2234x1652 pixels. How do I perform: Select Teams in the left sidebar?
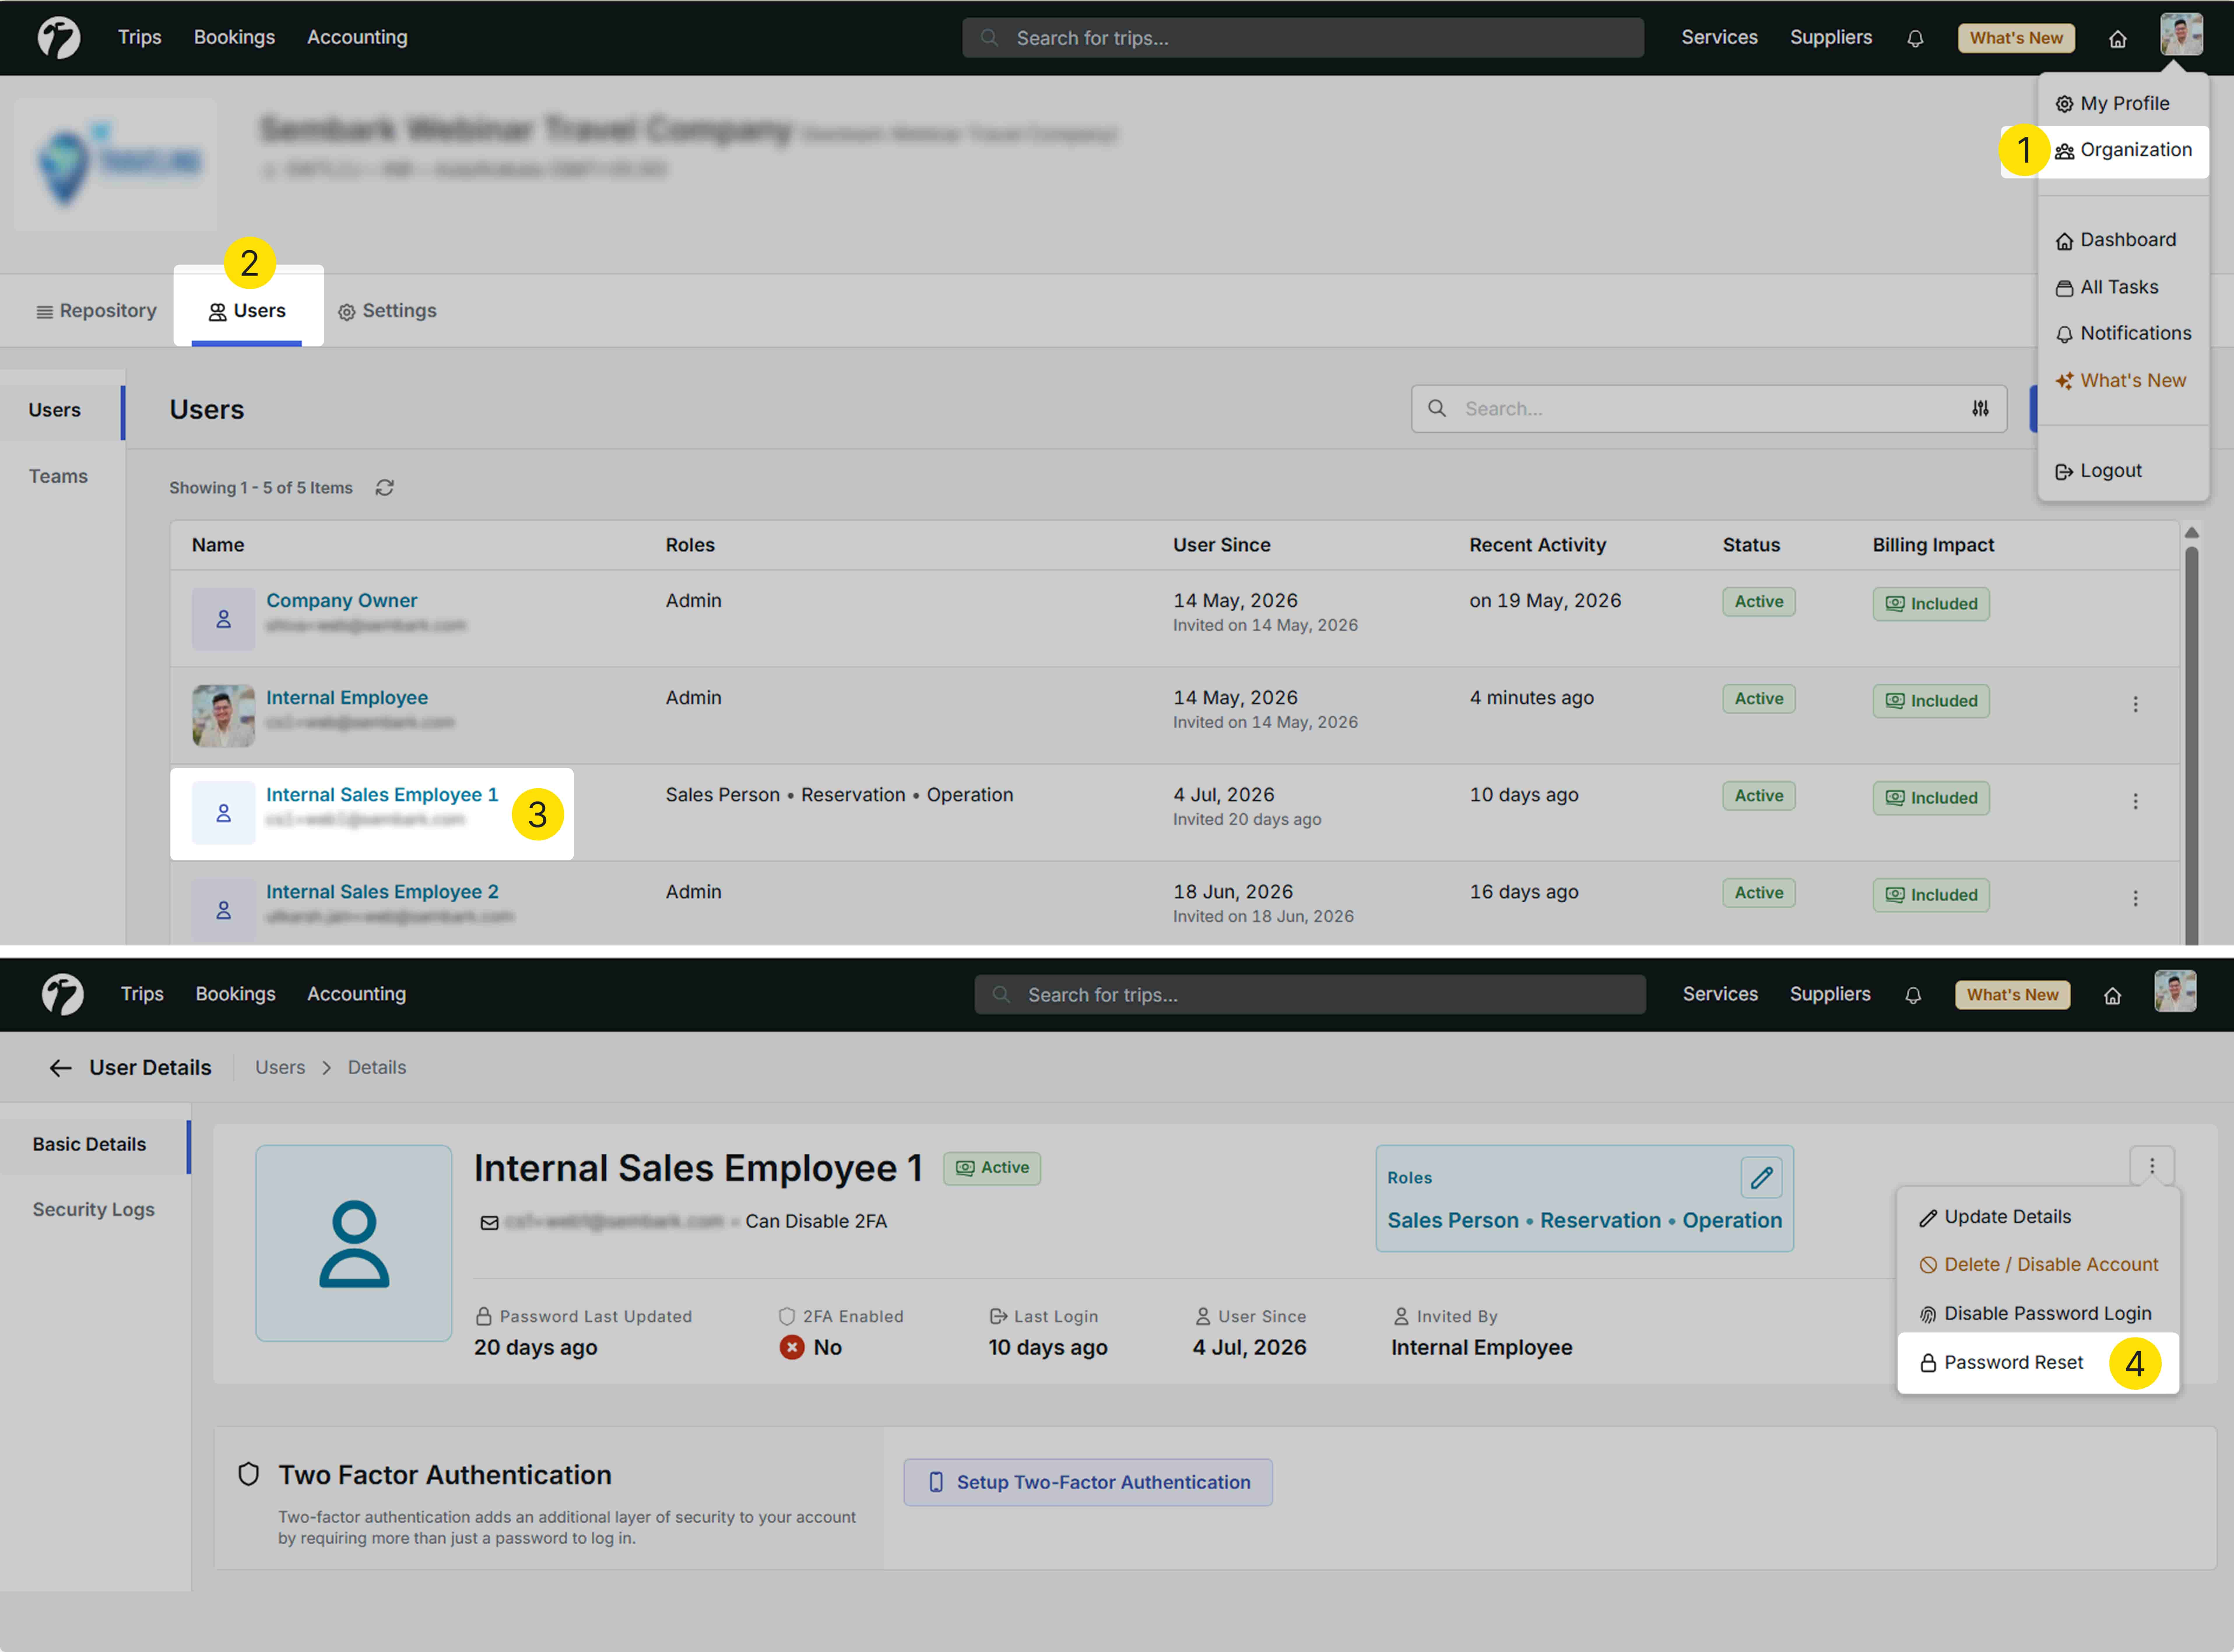[x=58, y=477]
